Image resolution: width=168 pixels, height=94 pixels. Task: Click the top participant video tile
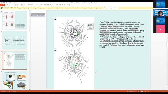tap(160, 4)
